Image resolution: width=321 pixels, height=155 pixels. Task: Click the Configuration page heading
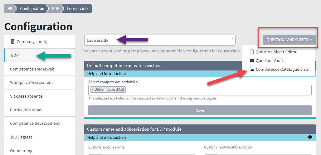[x=38, y=27]
